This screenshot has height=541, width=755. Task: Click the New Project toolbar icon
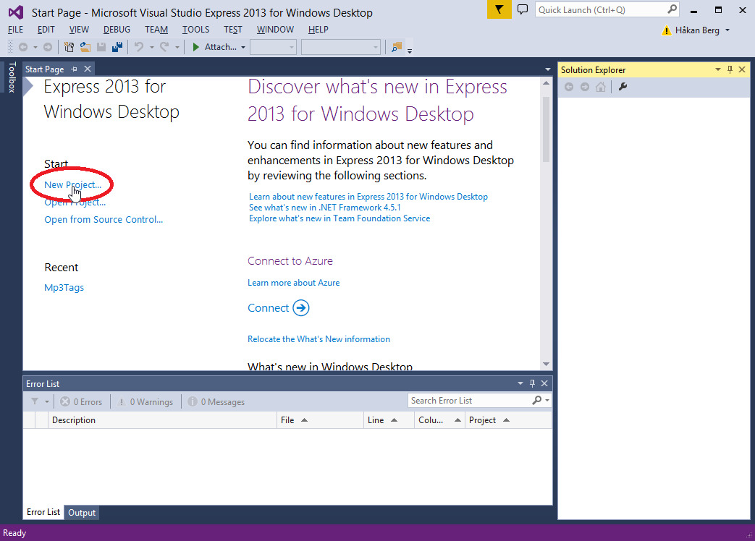coord(69,47)
